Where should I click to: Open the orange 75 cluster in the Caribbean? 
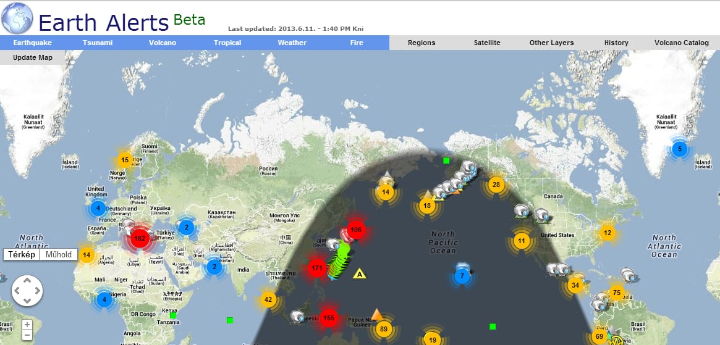click(617, 293)
